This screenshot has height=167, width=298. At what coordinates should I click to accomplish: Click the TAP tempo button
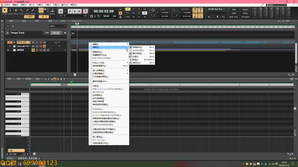47,33
